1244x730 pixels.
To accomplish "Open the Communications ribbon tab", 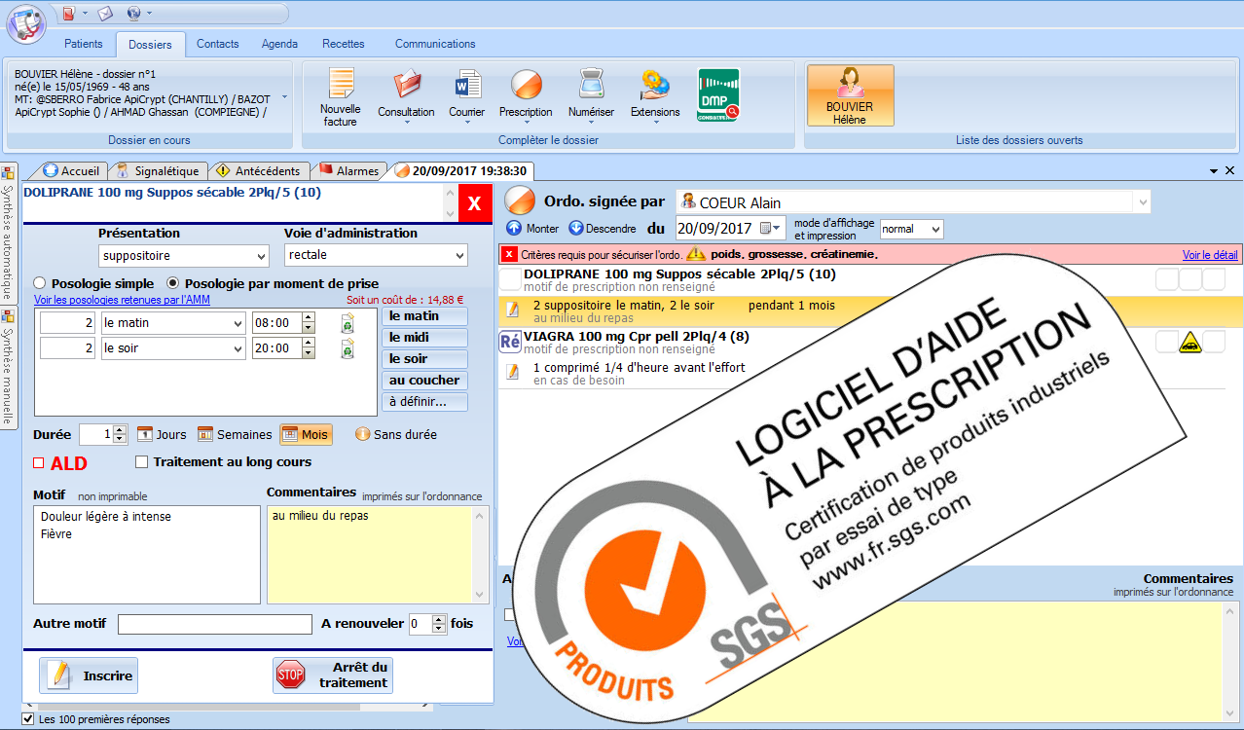I will click(435, 44).
